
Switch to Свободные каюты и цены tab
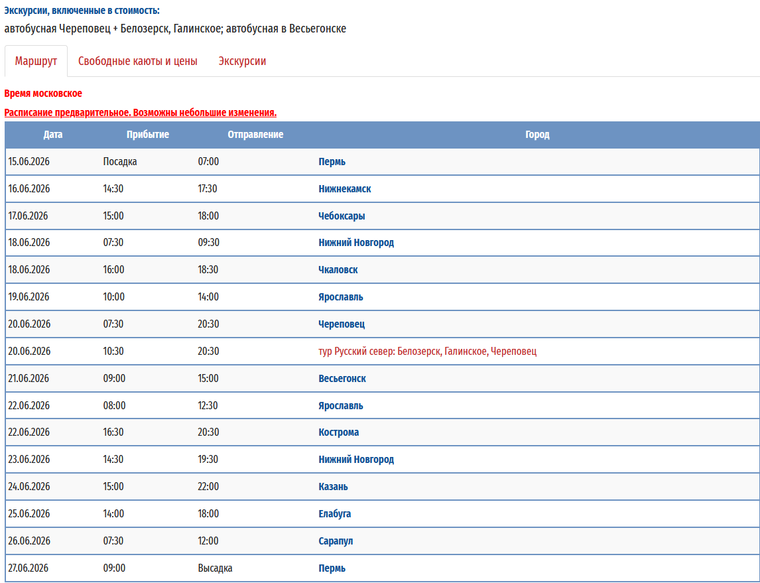pos(137,61)
